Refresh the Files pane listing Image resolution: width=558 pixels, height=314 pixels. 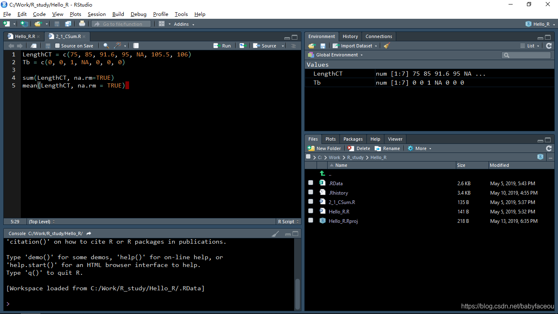click(x=549, y=148)
